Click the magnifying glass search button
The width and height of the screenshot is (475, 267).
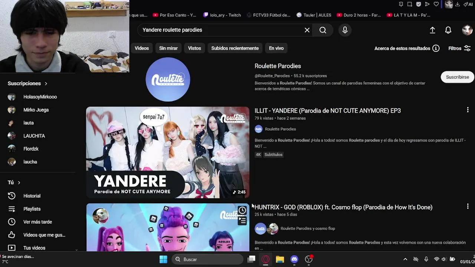[x=323, y=30]
